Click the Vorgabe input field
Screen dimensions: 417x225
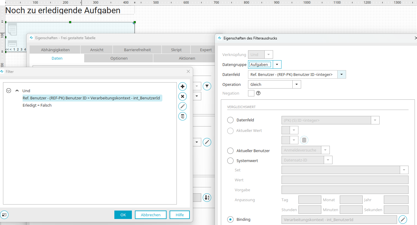click(x=345, y=190)
